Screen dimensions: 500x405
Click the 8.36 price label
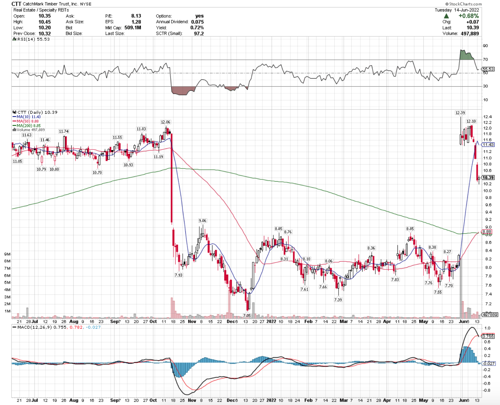pos(371,248)
